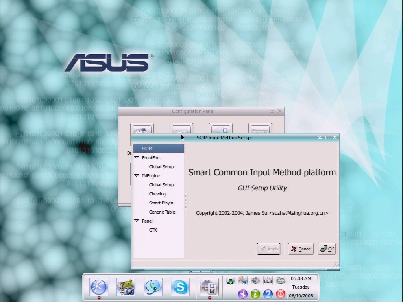Select Smart Pinyin in the sidebar

pyautogui.click(x=161, y=203)
